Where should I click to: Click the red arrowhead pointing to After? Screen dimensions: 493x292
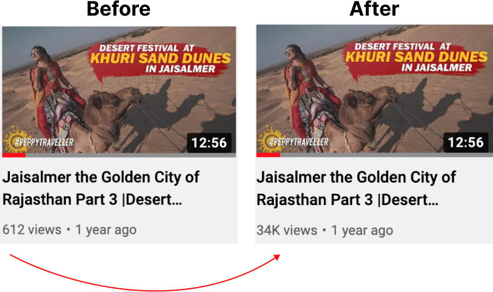tap(277, 258)
